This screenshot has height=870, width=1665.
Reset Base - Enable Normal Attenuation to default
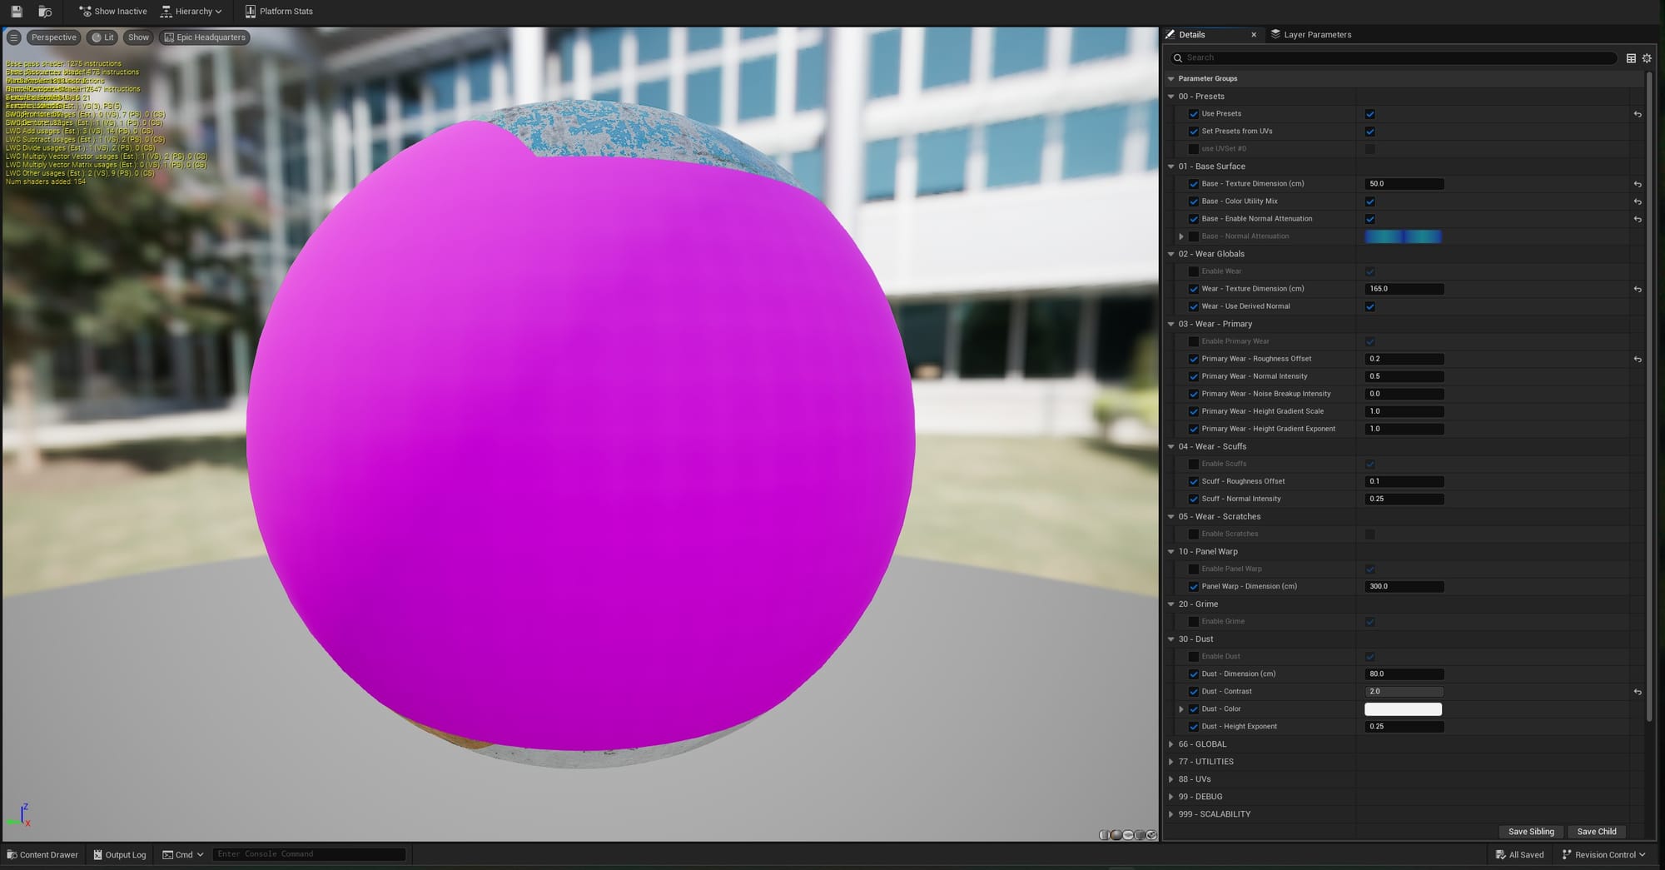(1638, 219)
